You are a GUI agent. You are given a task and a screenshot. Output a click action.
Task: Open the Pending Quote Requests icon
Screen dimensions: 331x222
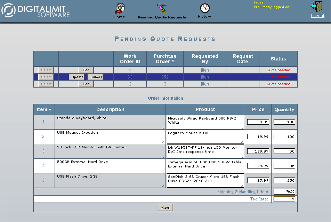(162, 8)
